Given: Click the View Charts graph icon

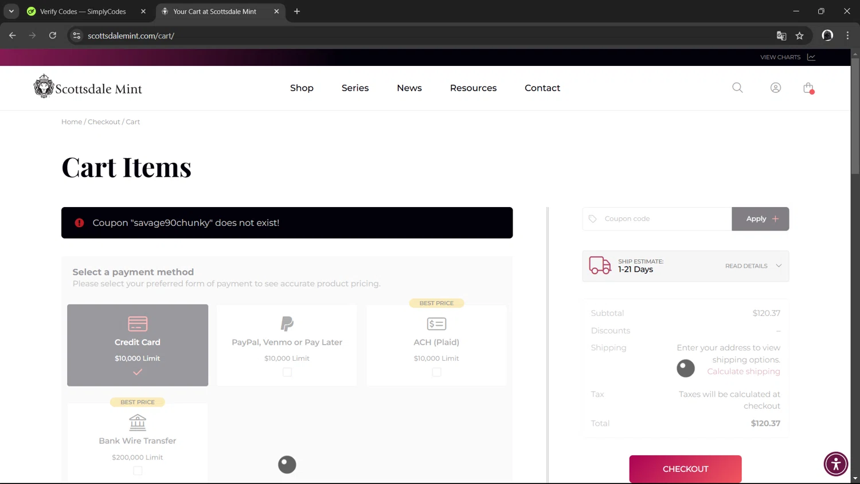Looking at the screenshot, I should [x=811, y=57].
